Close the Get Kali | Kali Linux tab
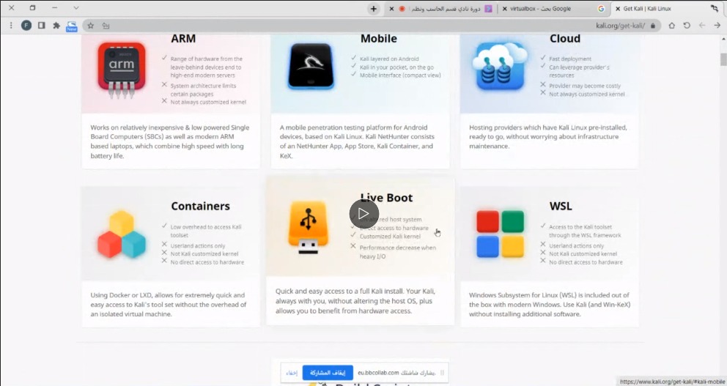 pyautogui.click(x=618, y=8)
